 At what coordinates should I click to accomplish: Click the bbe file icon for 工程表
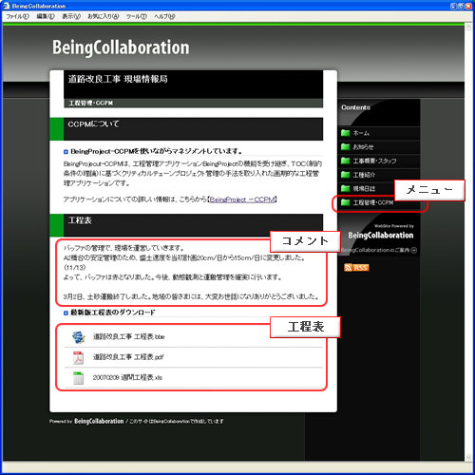click(79, 337)
